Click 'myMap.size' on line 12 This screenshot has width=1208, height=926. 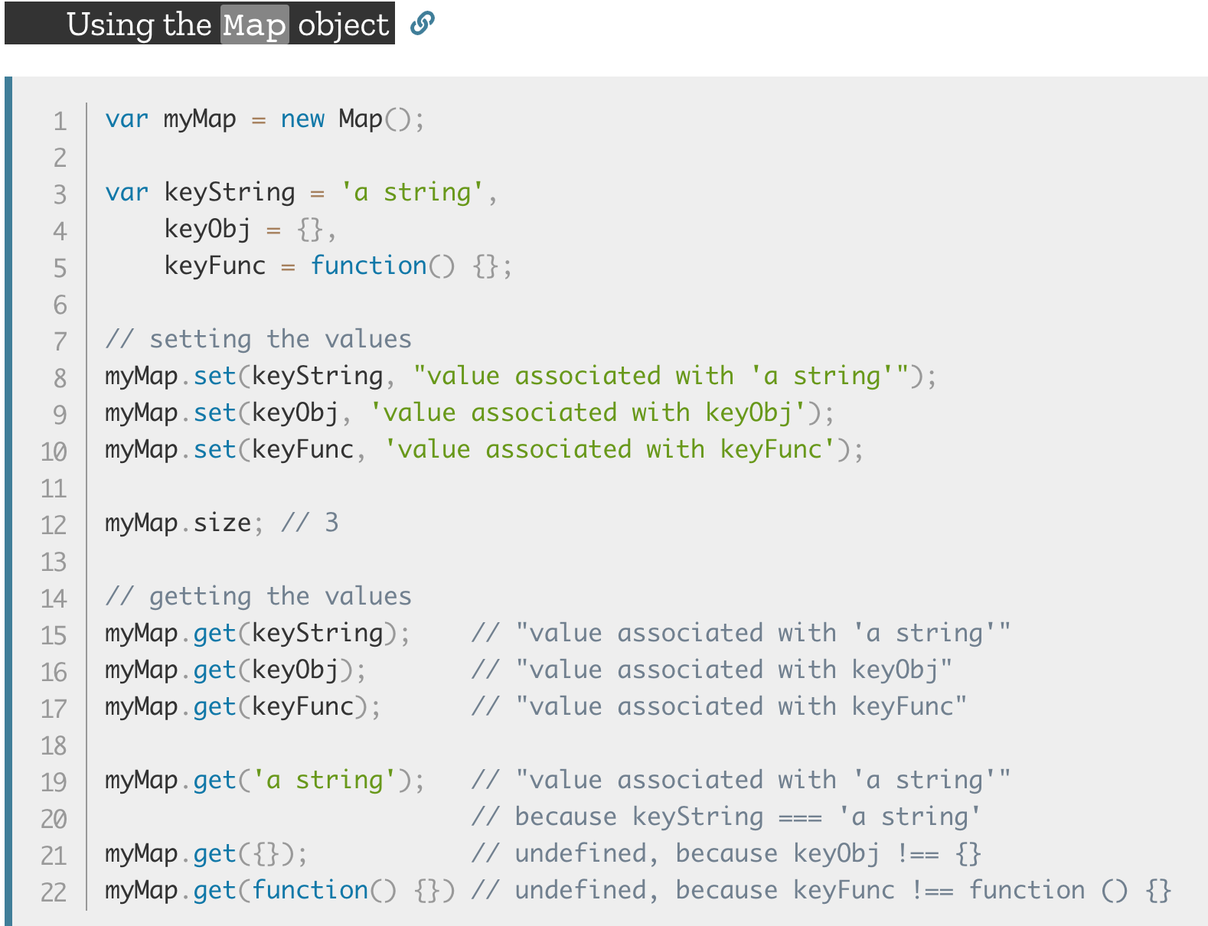178,523
